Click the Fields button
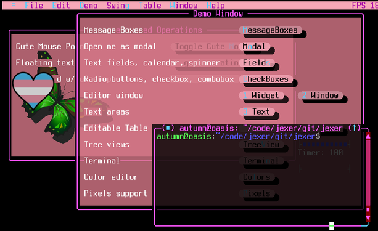This screenshot has width=378, height=231. [257, 63]
